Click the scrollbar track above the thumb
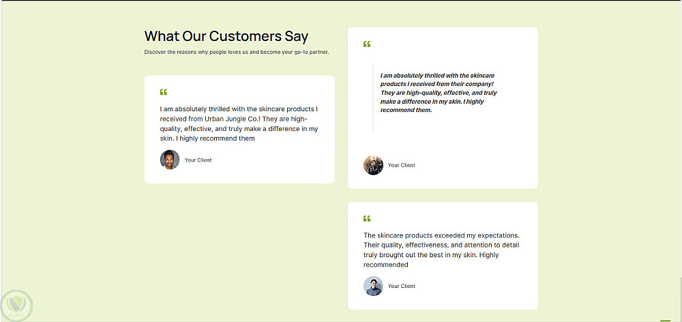Screen dimensions: 682x322 pos(680,136)
